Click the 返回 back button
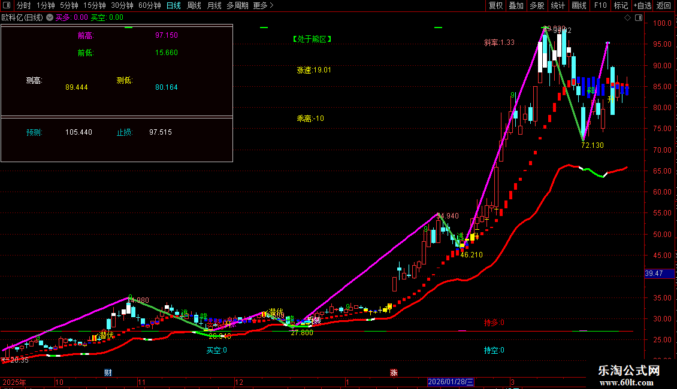 (x=664, y=5)
